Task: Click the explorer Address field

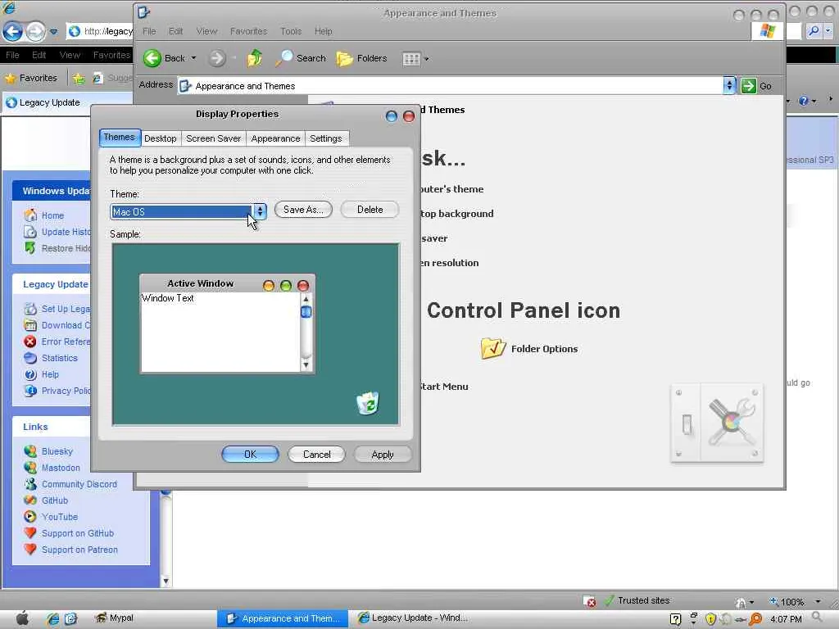Action: (451, 85)
